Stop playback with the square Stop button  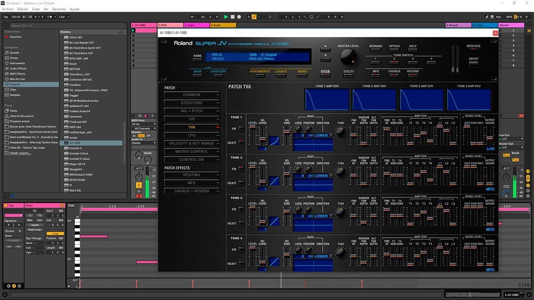(x=233, y=17)
